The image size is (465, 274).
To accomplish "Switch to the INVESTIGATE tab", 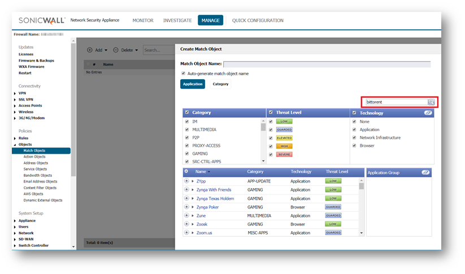I will pos(177,20).
